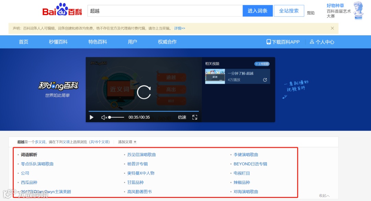This screenshot has width=371, height=201.
Task: Open 个人中心 in the navigation bar
Action: point(322,42)
